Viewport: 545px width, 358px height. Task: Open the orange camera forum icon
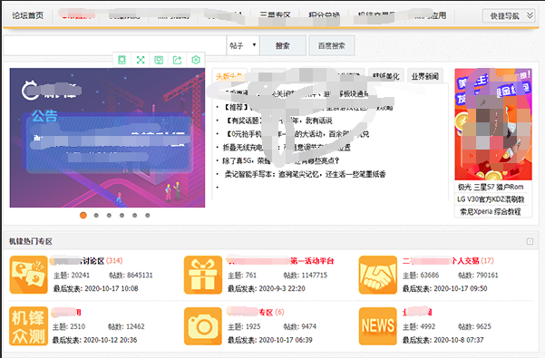coord(203,326)
